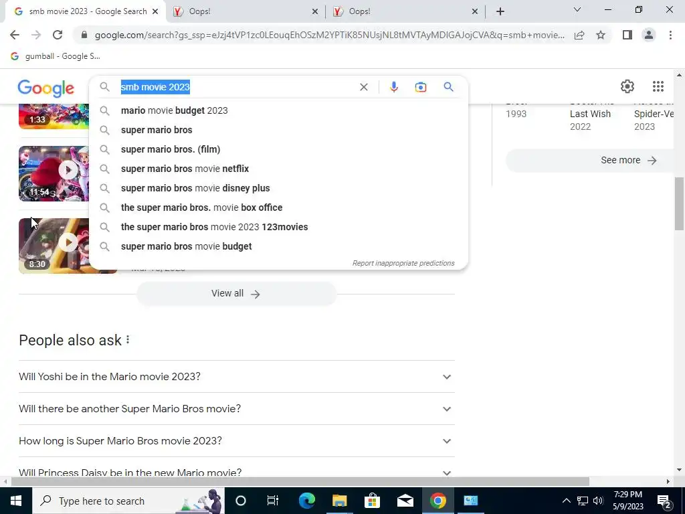The height and width of the screenshot is (514, 685).
Task: Share this page from the address bar
Action: (x=579, y=35)
